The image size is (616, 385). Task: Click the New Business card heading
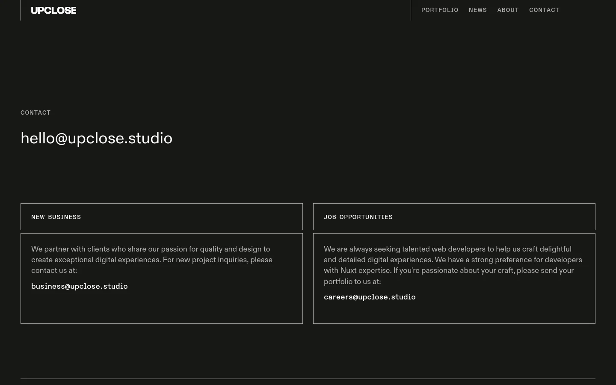[x=56, y=217]
